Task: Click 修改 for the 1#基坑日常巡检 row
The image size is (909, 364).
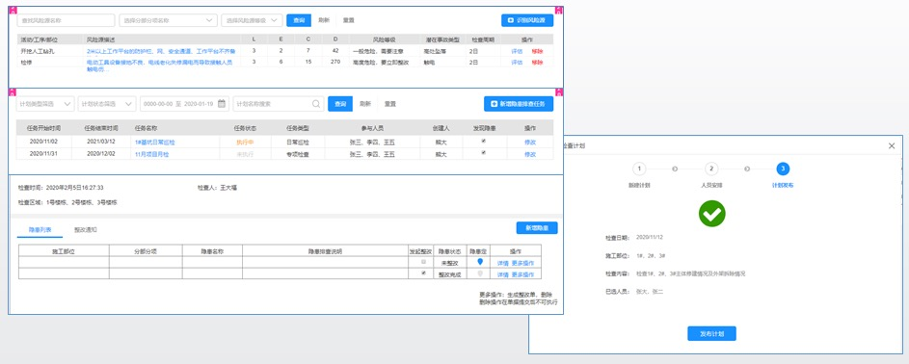Action: (530, 142)
